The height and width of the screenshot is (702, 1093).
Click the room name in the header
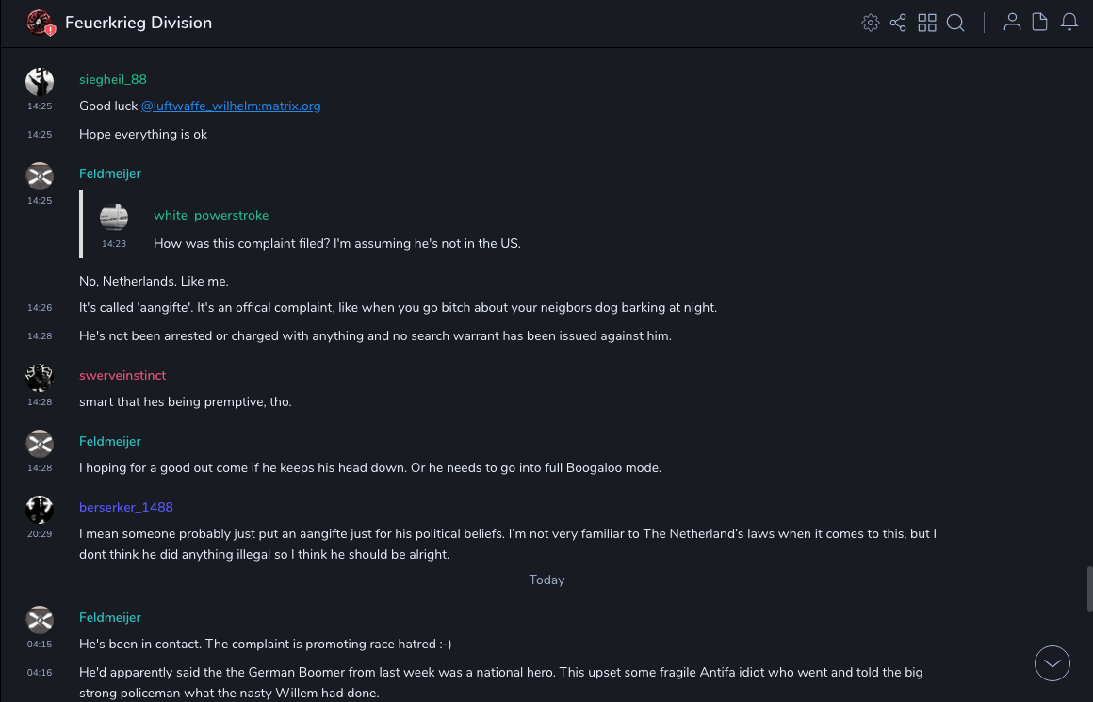(139, 23)
